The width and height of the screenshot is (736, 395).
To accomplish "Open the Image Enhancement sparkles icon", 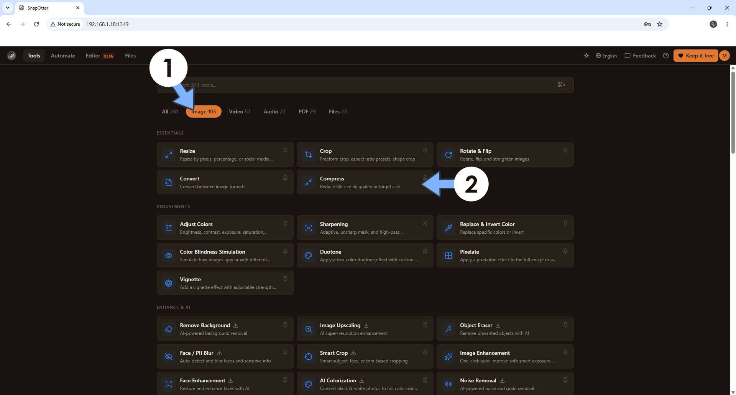I will (449, 357).
